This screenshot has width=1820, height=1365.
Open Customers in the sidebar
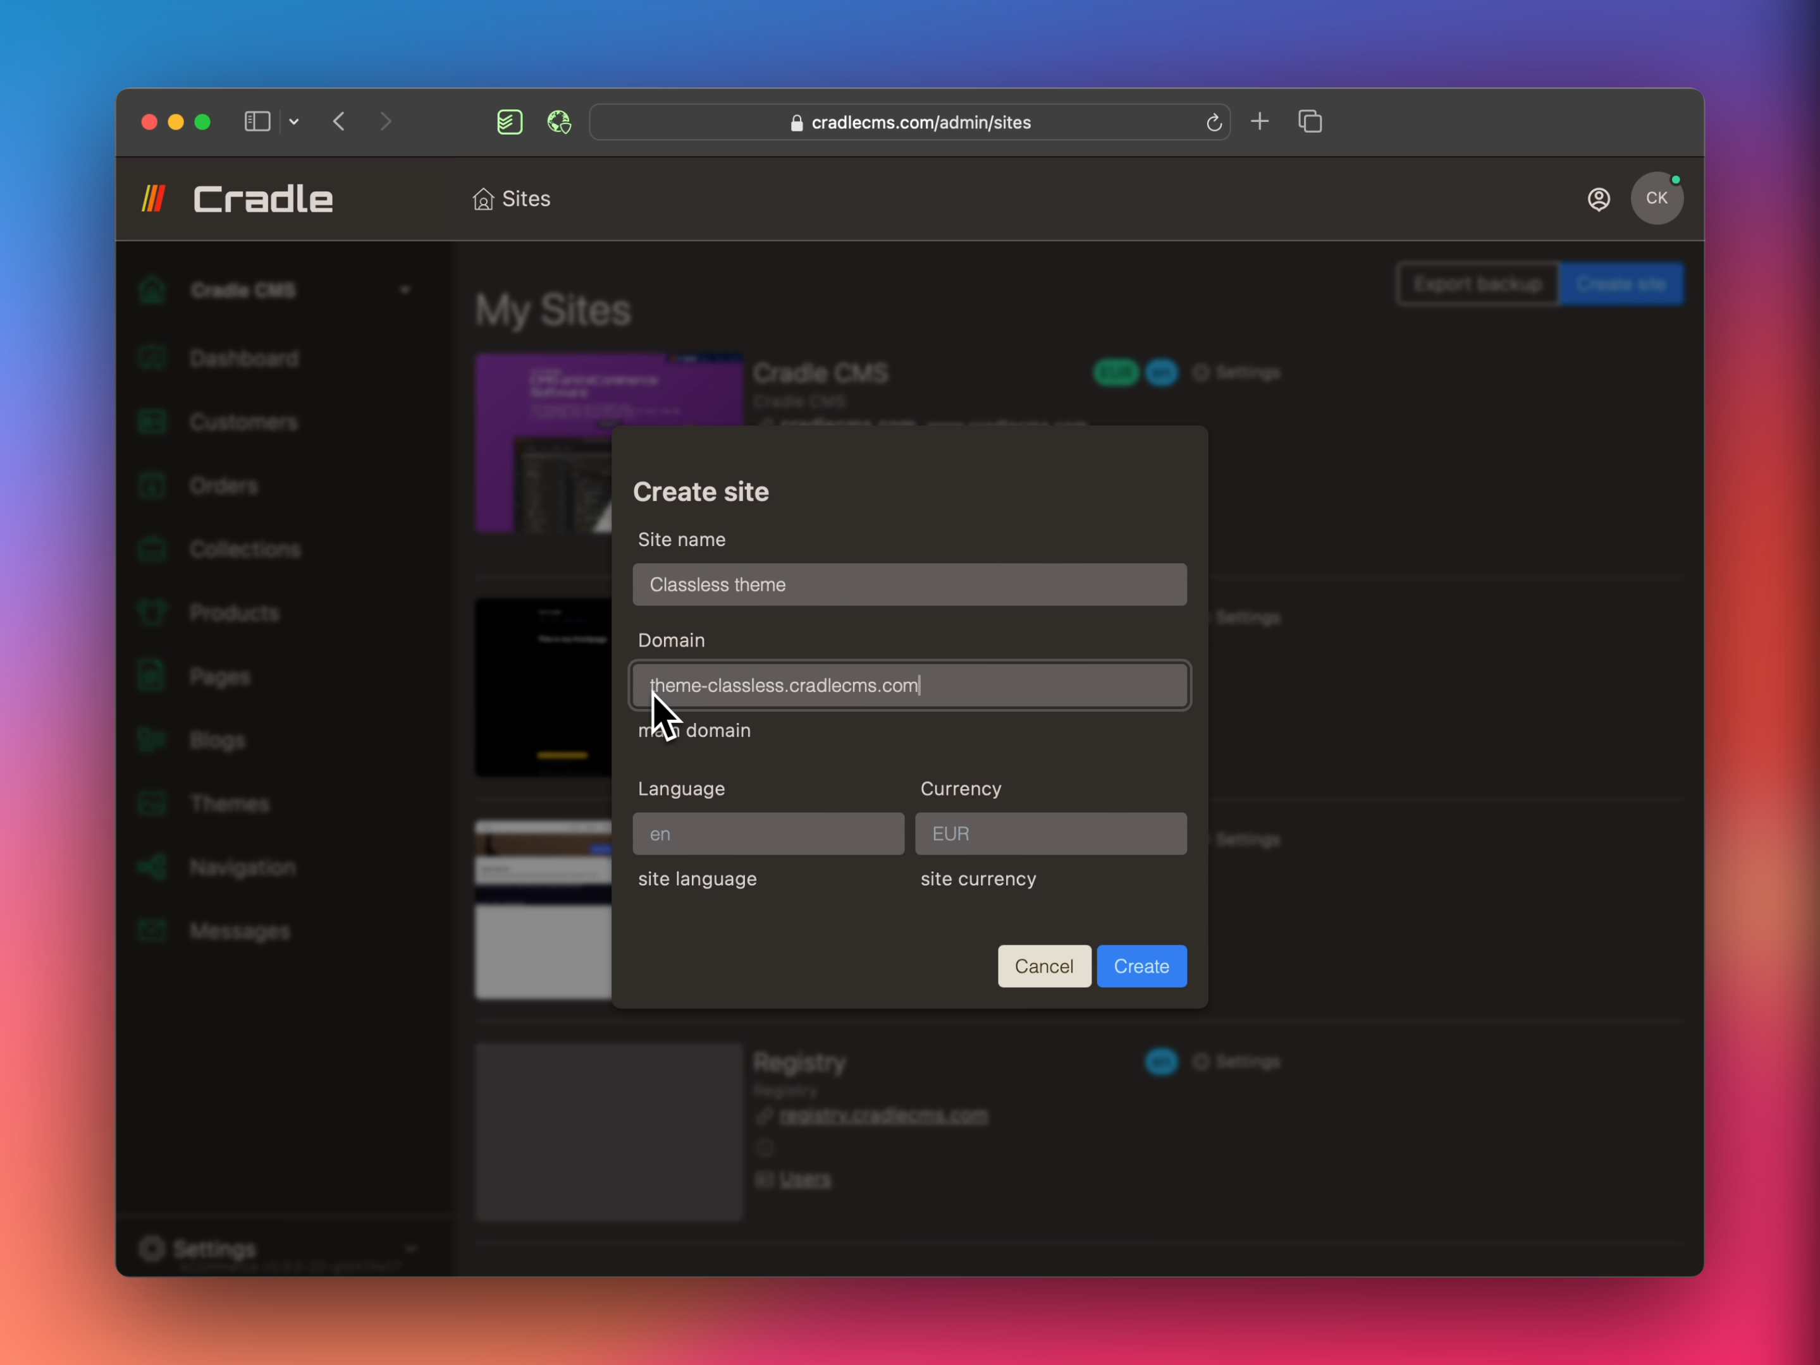(243, 423)
